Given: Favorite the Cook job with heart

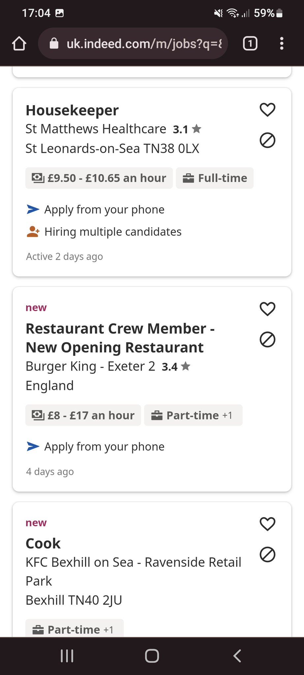Looking at the screenshot, I should point(267,524).
